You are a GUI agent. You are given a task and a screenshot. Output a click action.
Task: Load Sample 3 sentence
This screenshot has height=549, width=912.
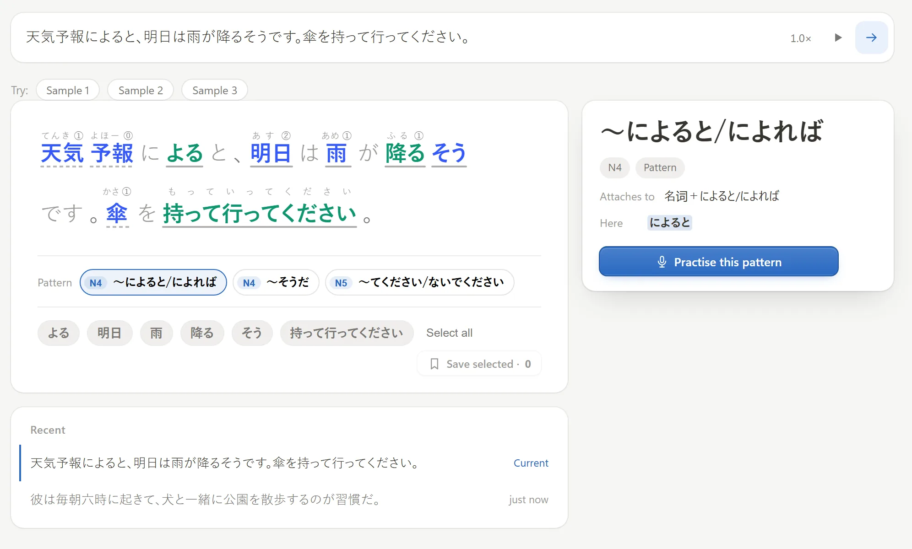point(215,90)
